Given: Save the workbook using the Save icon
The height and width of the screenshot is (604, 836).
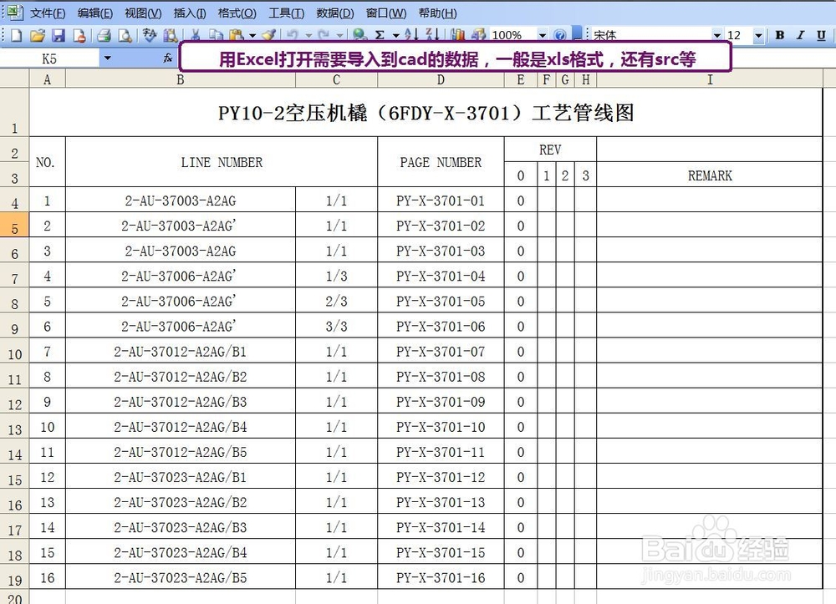Looking at the screenshot, I should [57, 35].
